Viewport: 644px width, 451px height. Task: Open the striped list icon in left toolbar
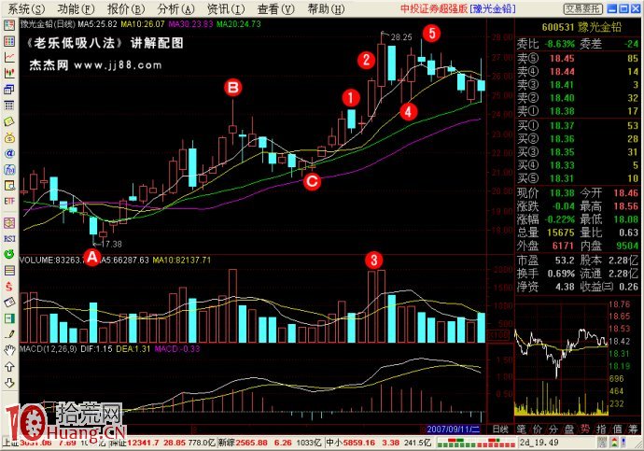(9, 270)
